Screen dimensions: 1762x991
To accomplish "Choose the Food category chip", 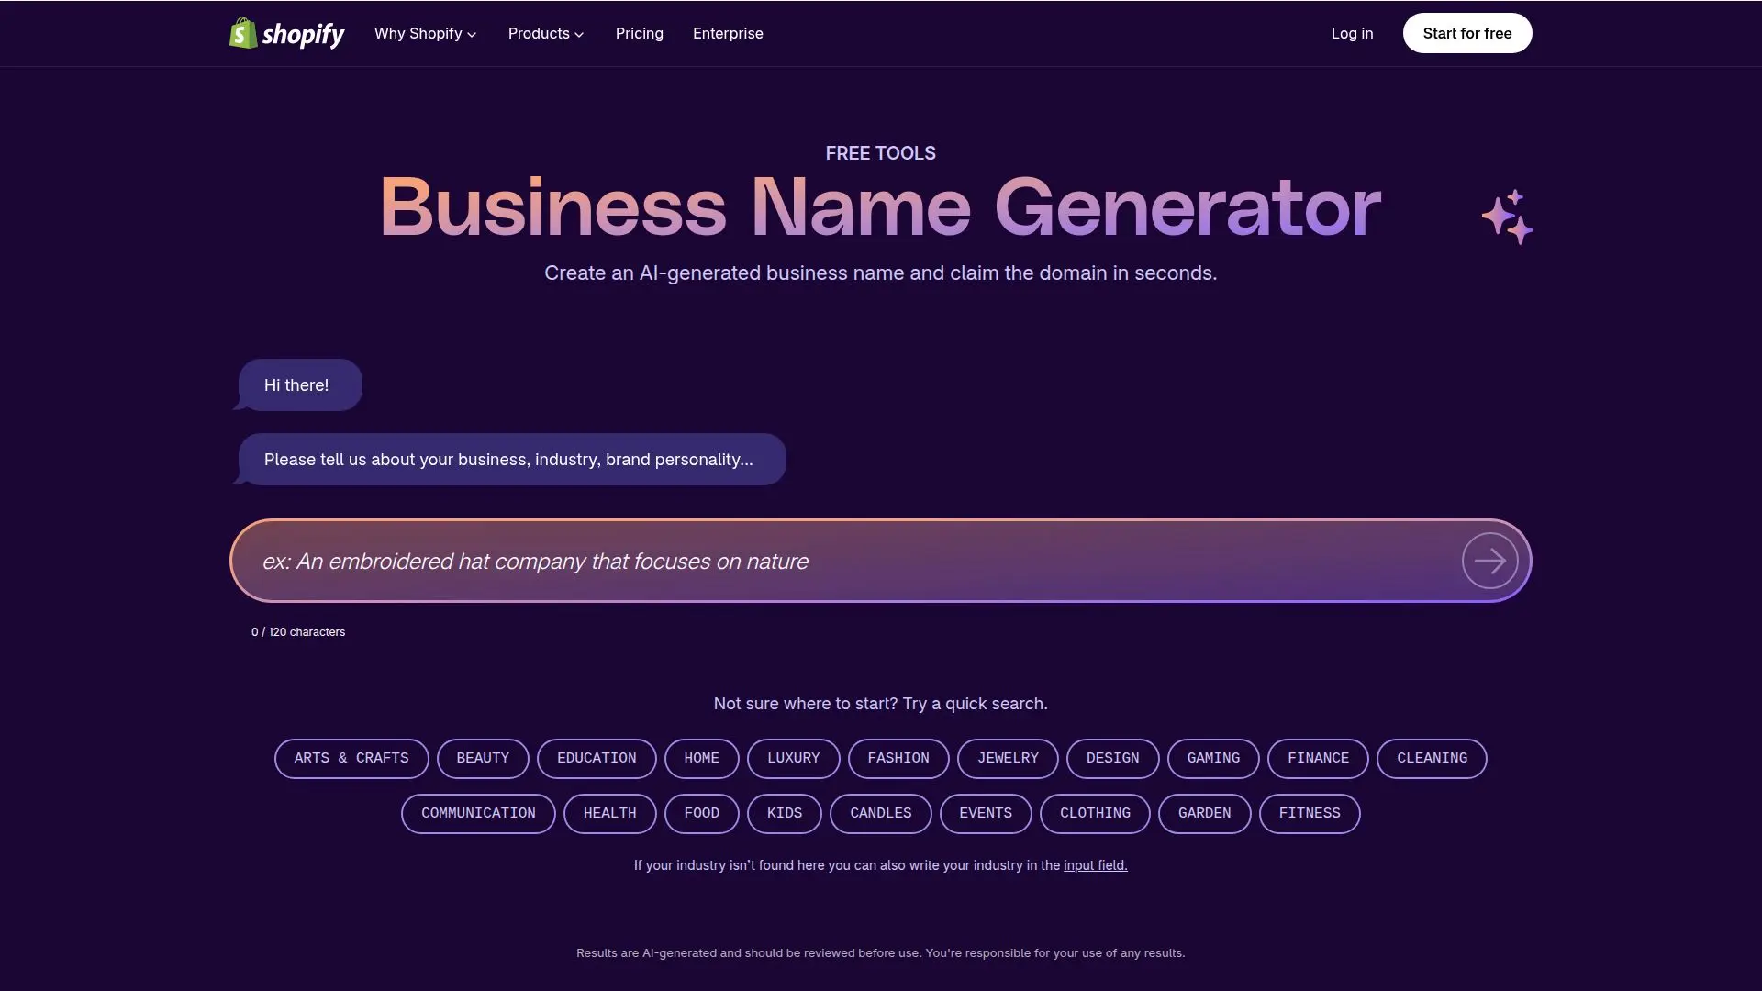I will 702,813.
